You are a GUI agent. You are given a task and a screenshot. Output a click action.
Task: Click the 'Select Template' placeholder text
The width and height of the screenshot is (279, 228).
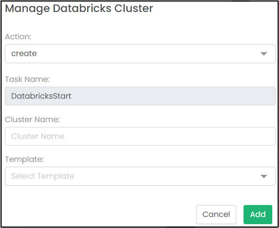coord(43,176)
